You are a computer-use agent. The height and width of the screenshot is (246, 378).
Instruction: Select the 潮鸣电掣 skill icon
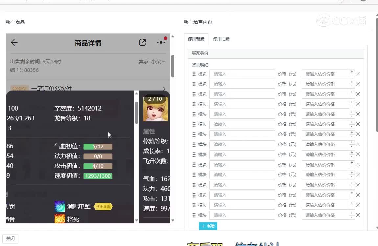pyautogui.click(x=59, y=206)
